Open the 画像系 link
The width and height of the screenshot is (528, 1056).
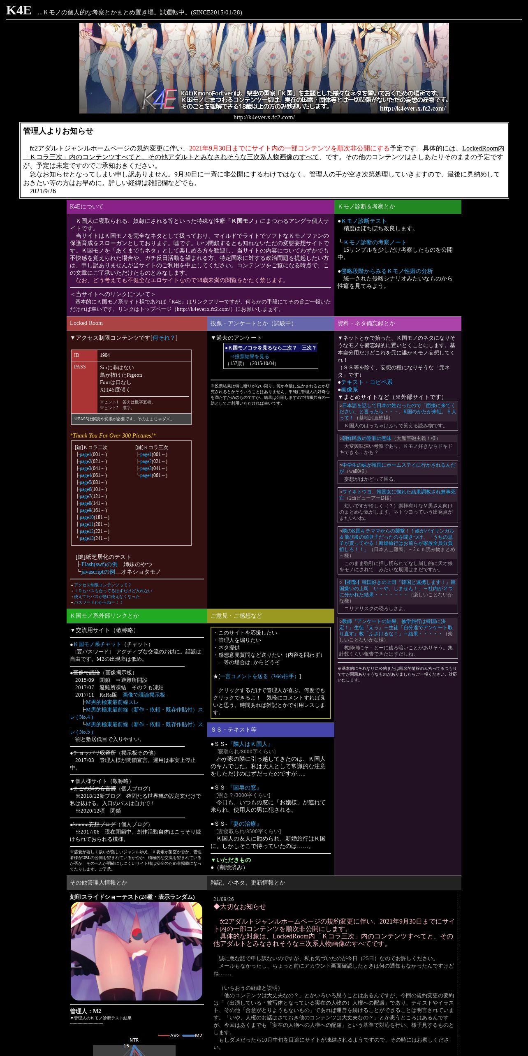click(350, 389)
